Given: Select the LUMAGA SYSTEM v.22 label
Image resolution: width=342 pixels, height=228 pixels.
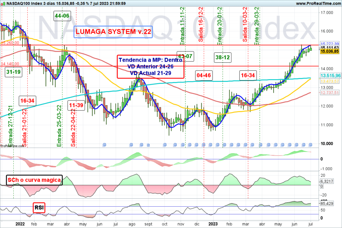Looking at the screenshot, I should point(113,32).
